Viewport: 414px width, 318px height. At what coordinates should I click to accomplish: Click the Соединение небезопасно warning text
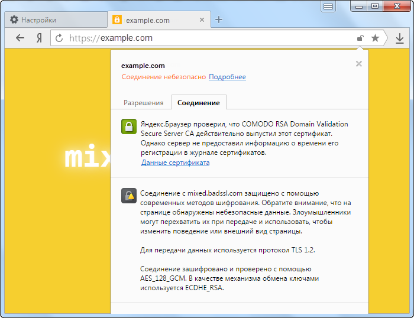click(164, 77)
